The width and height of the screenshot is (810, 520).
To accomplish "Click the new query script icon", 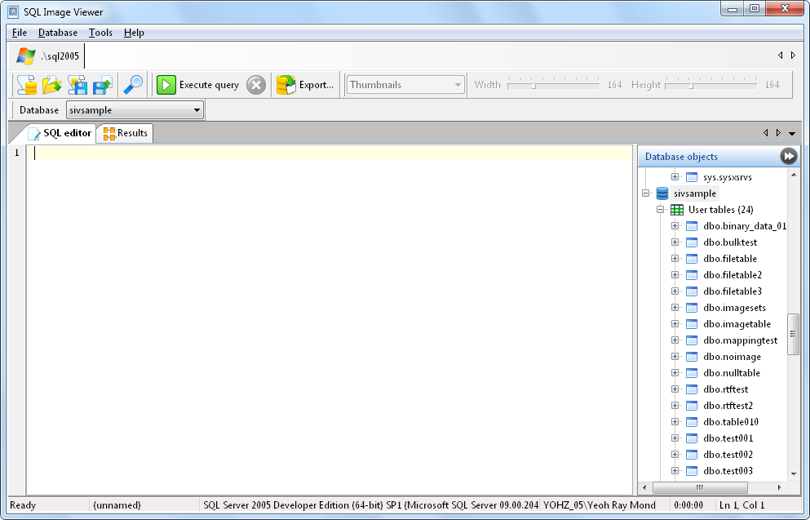I will point(27,85).
